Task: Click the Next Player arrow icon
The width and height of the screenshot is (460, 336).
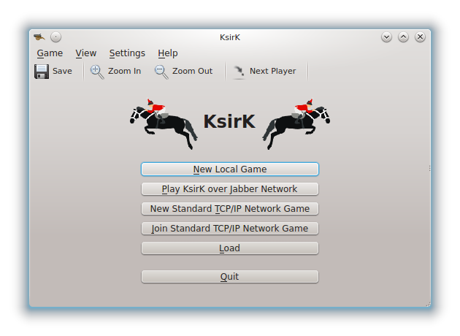Action: tap(239, 72)
